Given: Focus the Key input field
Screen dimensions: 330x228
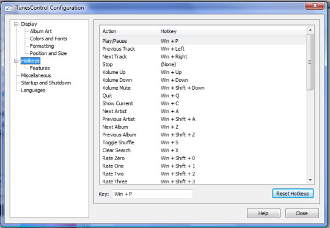Looking at the screenshot, I should (x=152, y=194).
